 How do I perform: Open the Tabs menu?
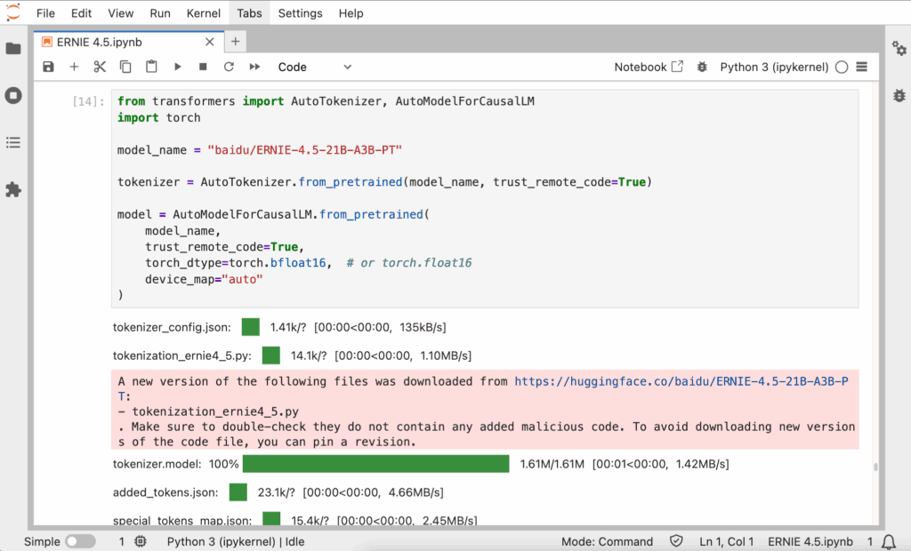click(x=249, y=12)
